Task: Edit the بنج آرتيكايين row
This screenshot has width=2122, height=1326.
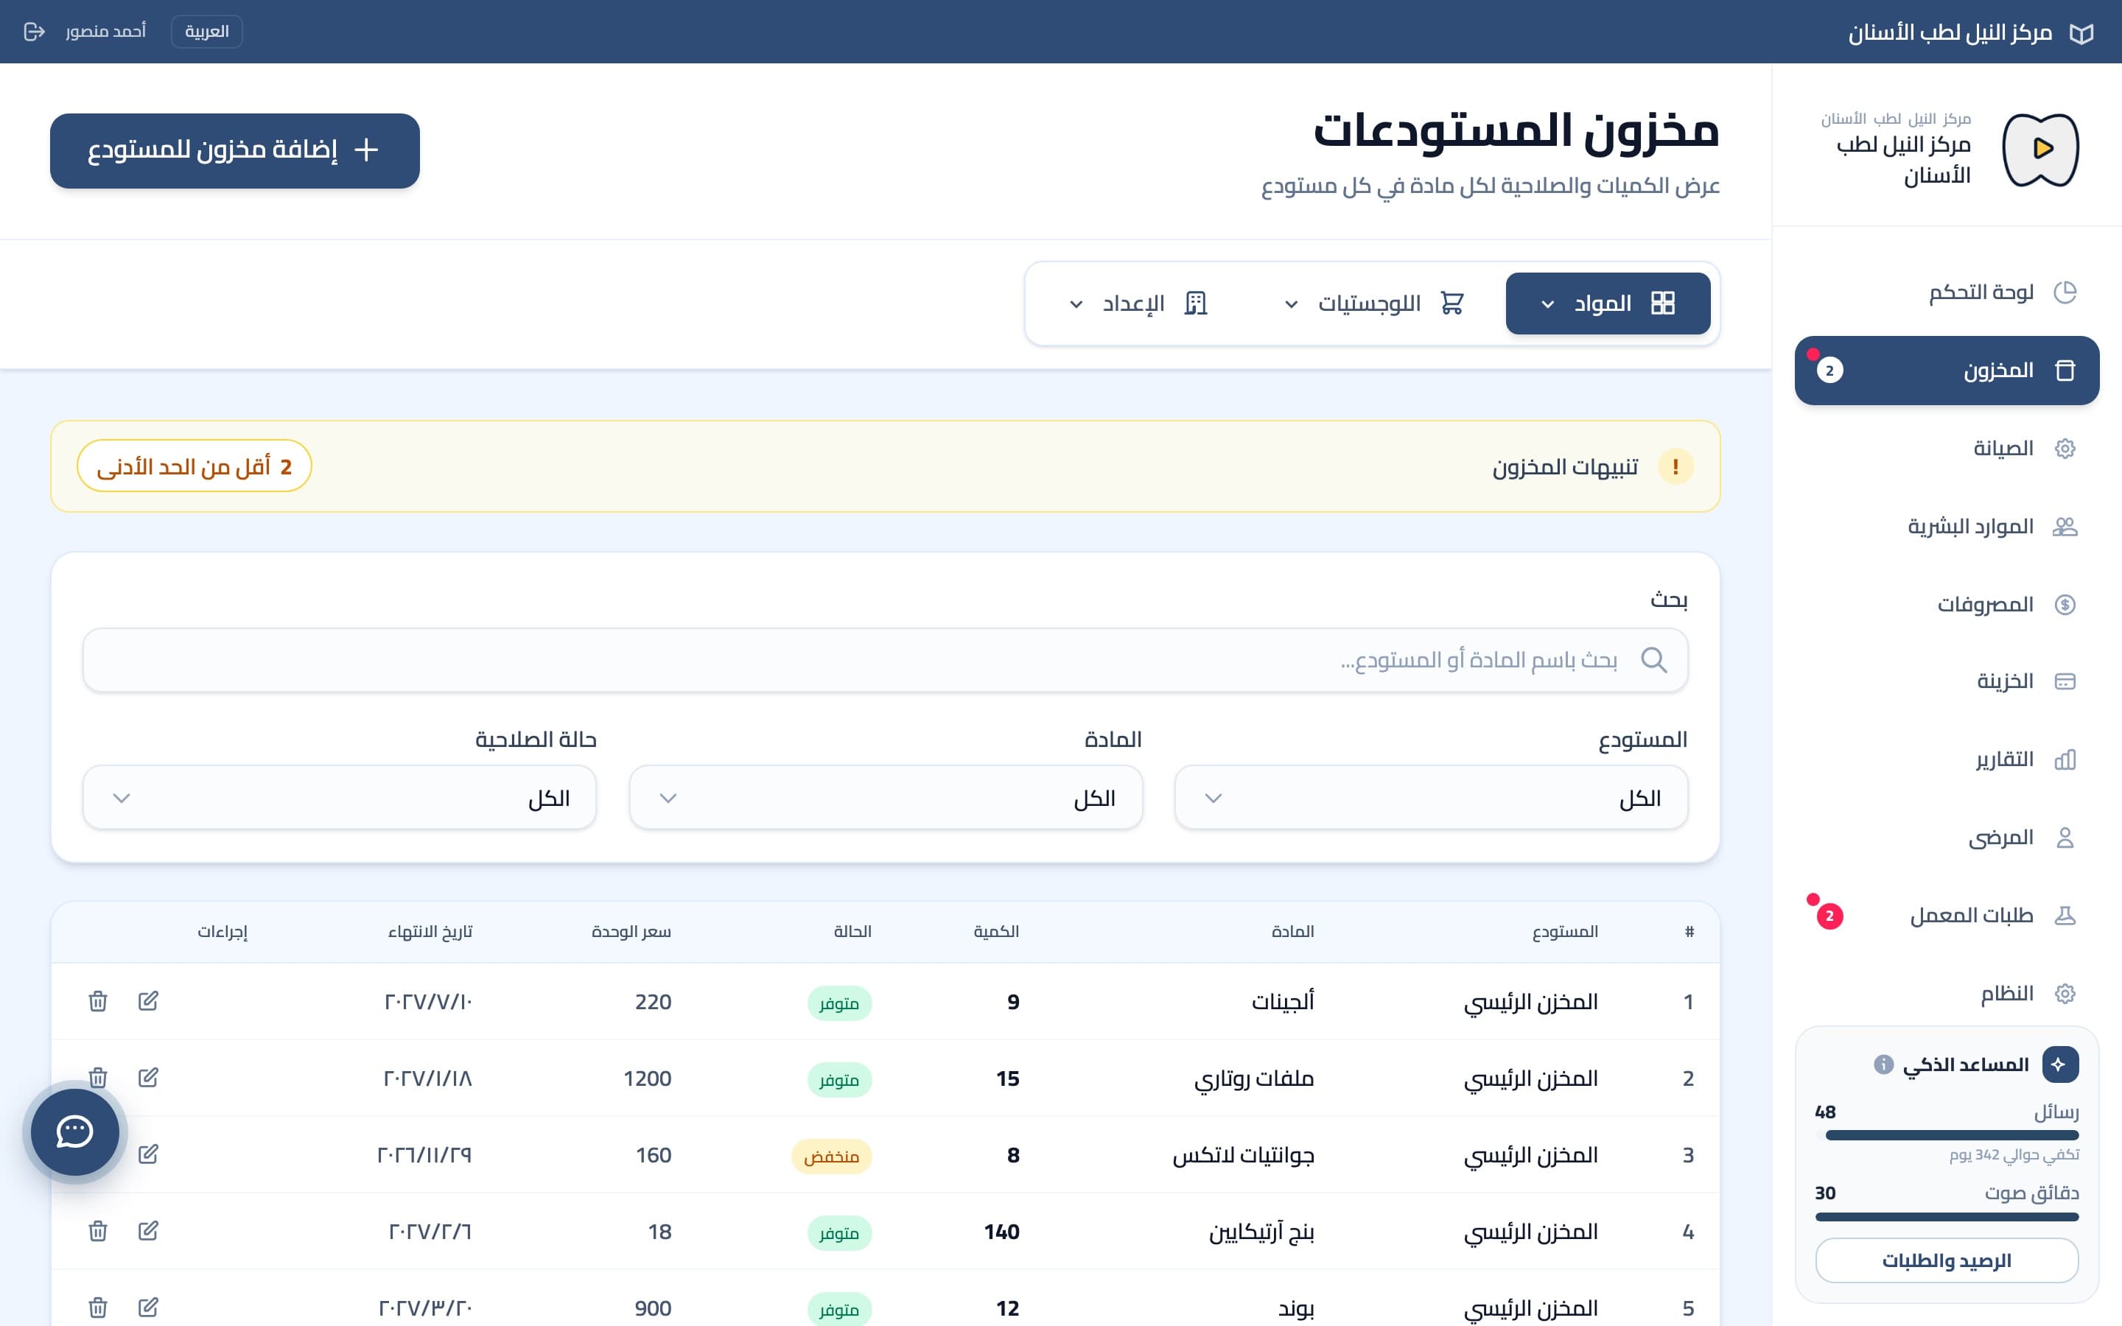Action: 148,1230
